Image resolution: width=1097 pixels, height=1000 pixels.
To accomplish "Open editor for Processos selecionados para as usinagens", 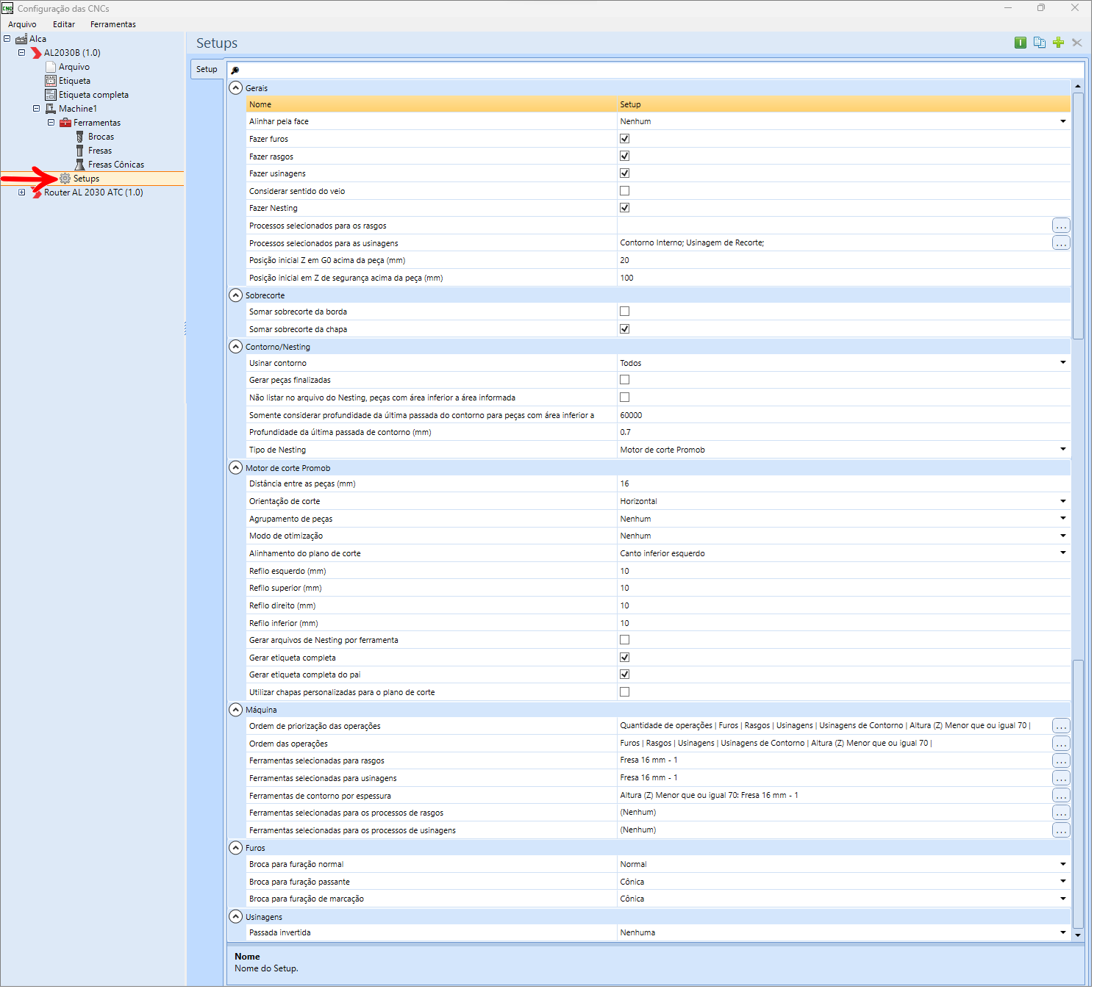I will point(1061,243).
